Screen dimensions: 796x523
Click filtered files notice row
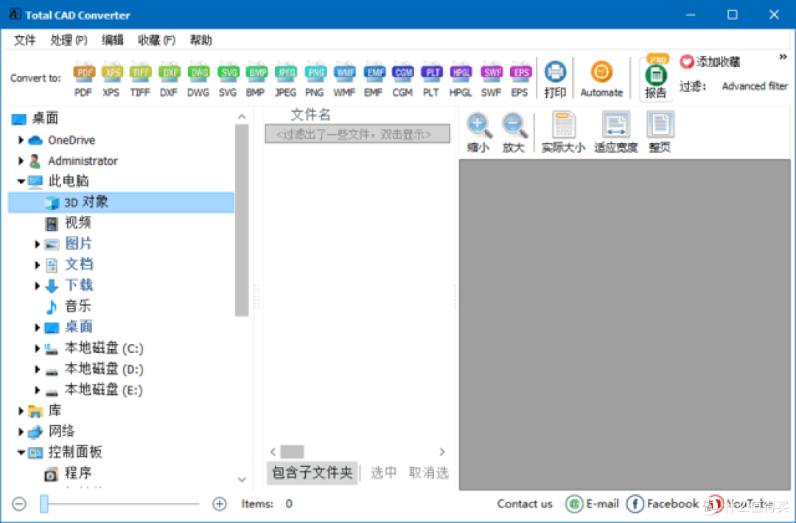point(357,134)
